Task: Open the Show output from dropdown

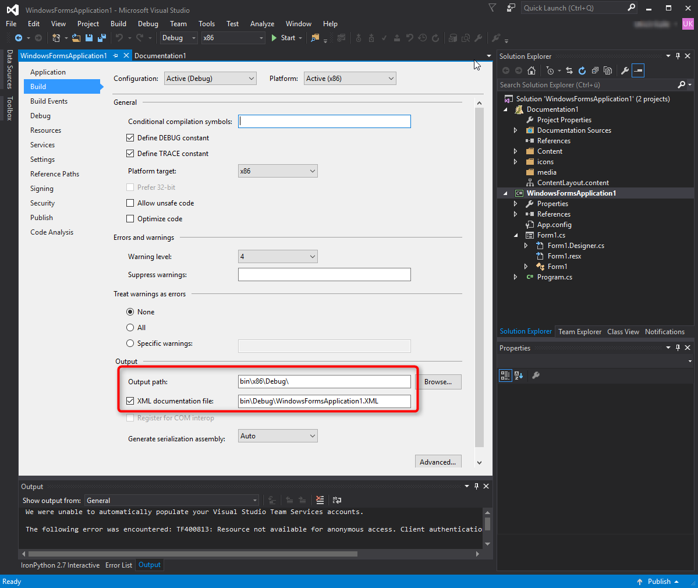Action: pos(172,500)
